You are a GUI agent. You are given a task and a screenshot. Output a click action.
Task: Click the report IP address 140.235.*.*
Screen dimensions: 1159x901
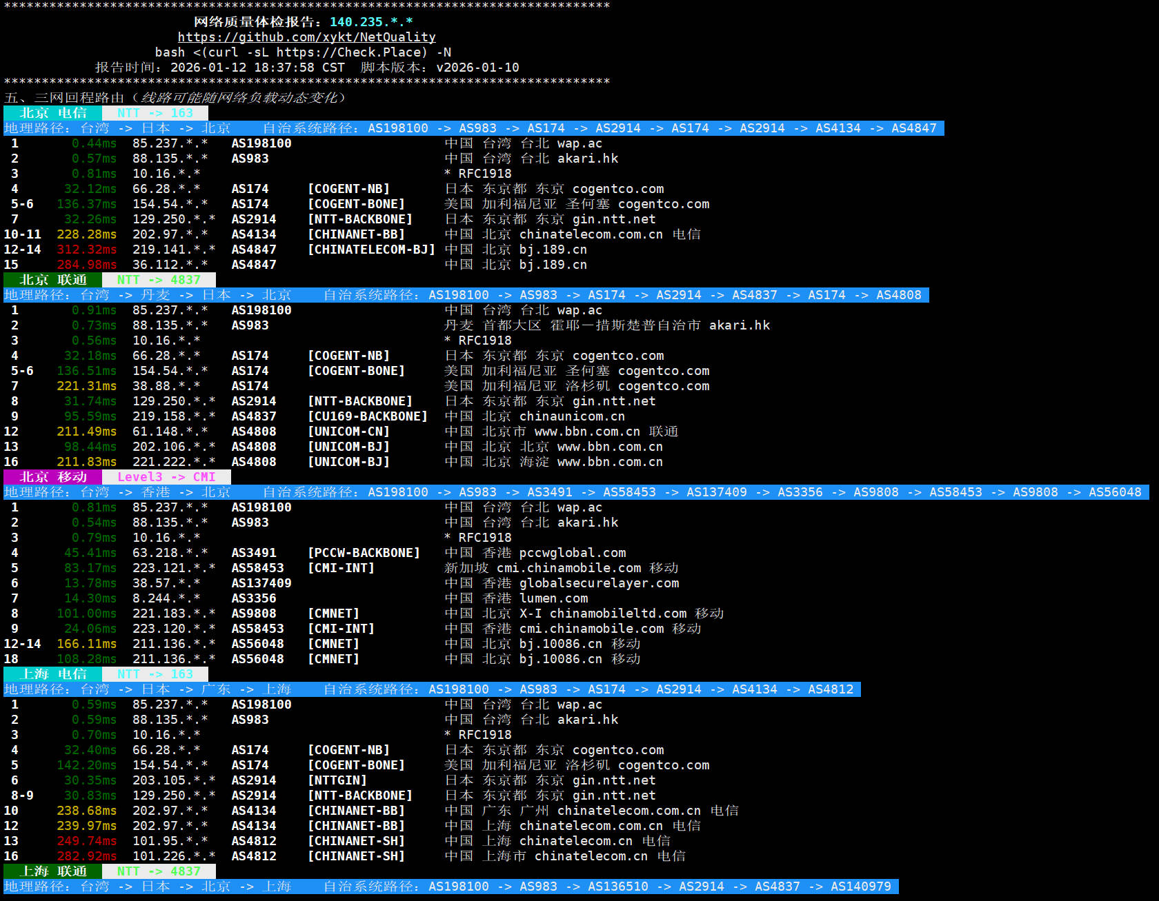(x=371, y=22)
